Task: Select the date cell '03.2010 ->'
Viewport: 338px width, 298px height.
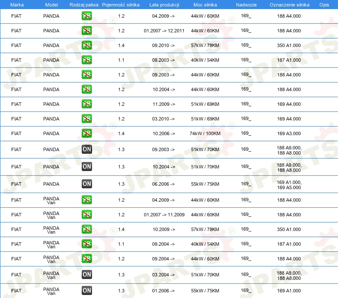Action: (163, 119)
